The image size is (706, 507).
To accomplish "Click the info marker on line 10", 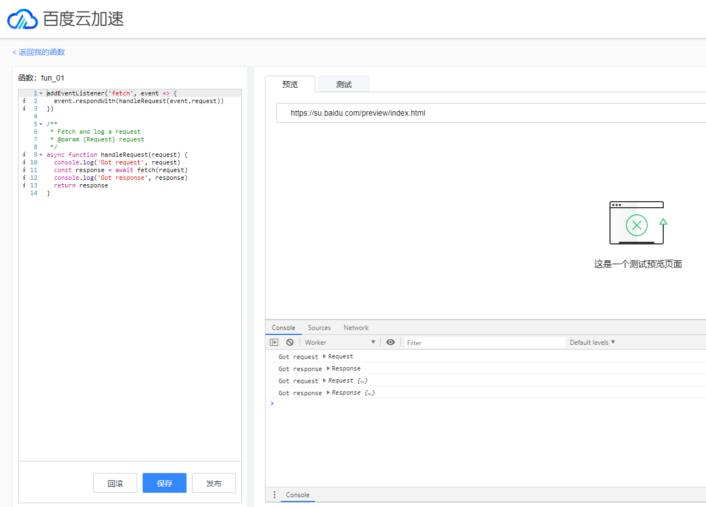I will pyautogui.click(x=24, y=163).
